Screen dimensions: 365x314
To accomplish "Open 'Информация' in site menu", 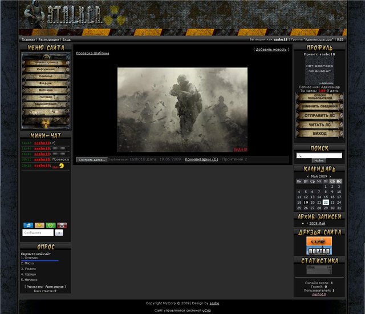I will pyautogui.click(x=46, y=70).
